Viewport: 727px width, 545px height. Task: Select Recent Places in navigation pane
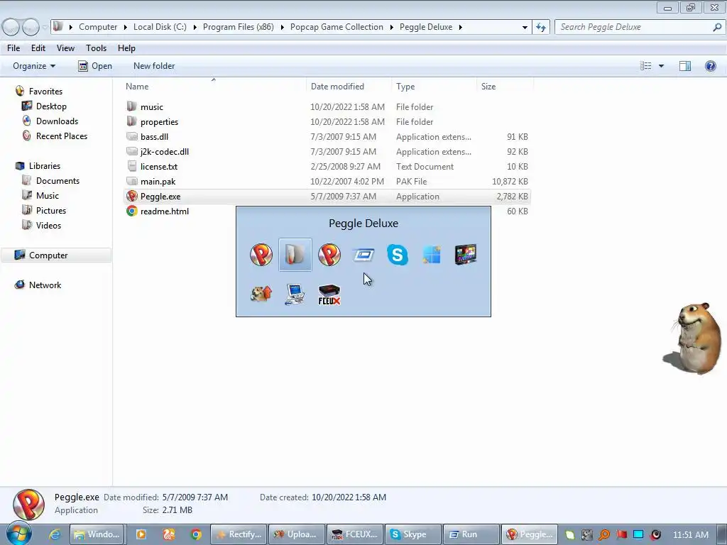pyautogui.click(x=62, y=136)
